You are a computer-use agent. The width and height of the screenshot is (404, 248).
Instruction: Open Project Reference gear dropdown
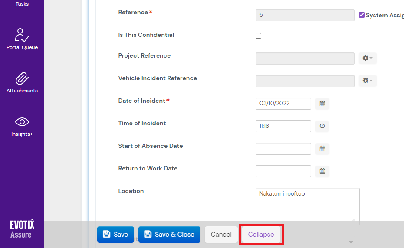pos(368,59)
